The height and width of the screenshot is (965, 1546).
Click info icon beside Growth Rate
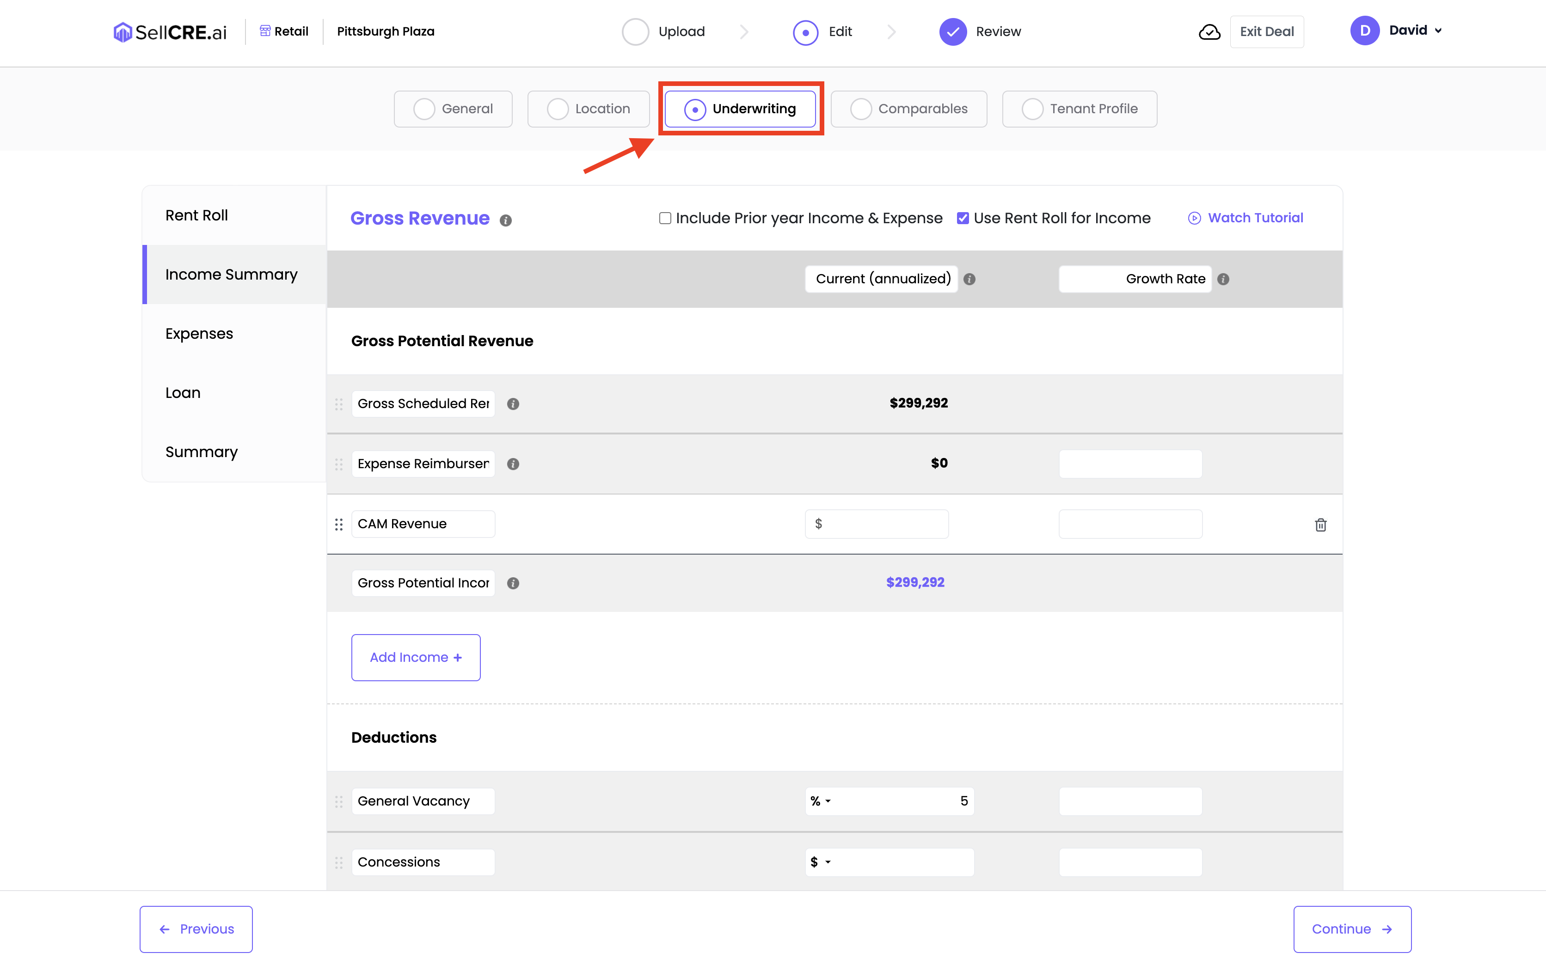click(x=1223, y=279)
